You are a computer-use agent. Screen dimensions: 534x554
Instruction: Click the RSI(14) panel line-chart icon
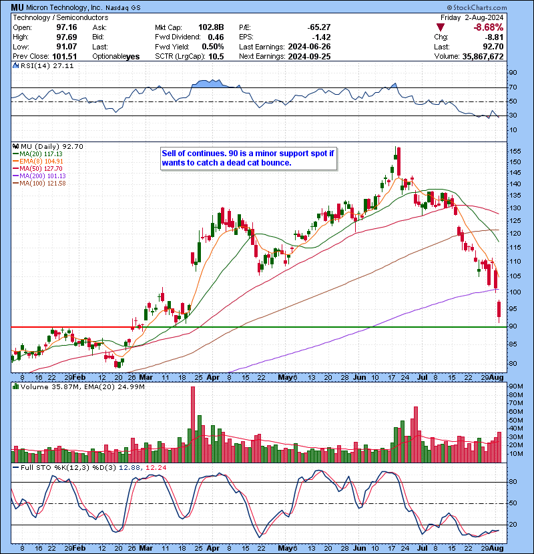coord(15,65)
